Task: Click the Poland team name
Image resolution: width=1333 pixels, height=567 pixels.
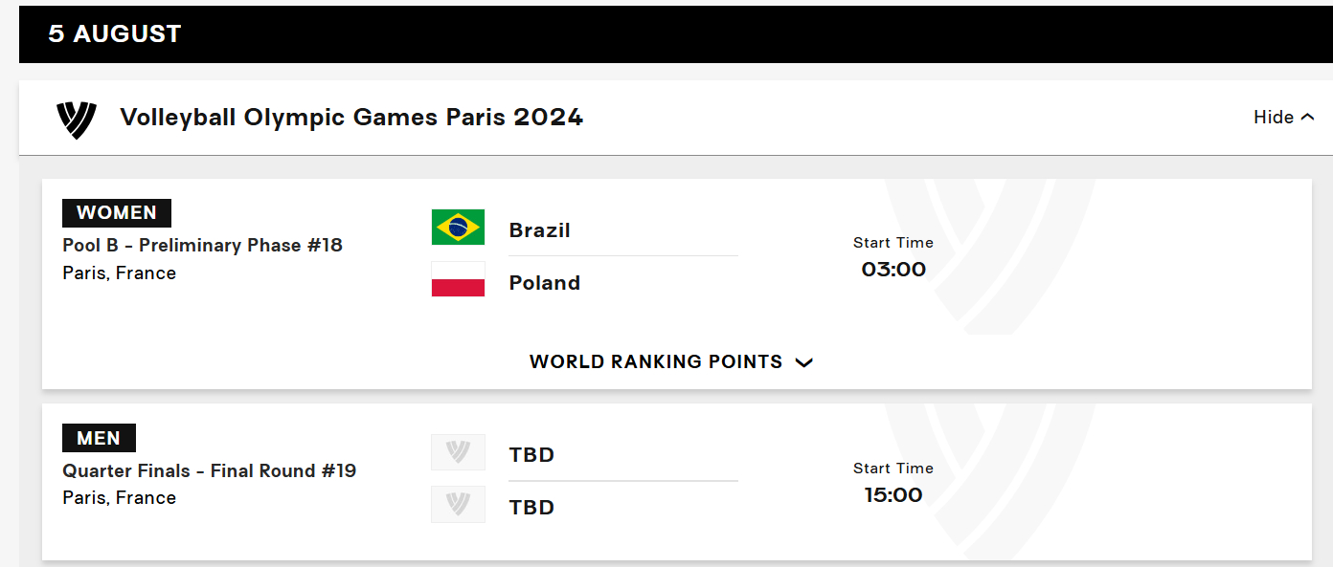Action: 545,283
